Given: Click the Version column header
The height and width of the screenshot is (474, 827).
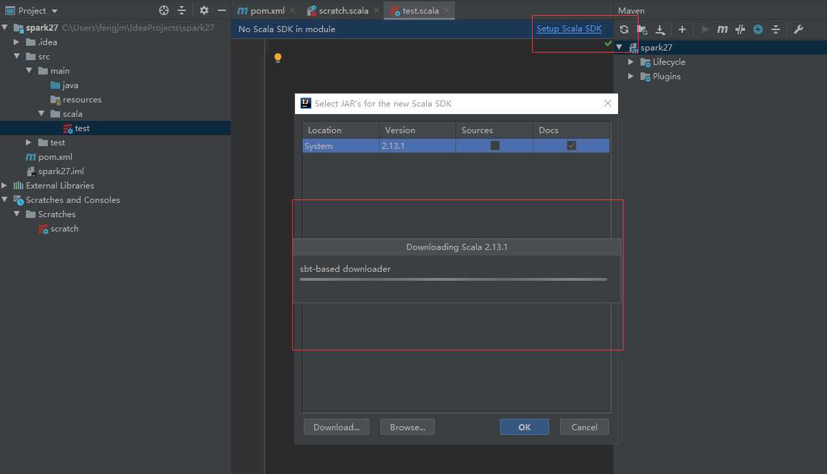Looking at the screenshot, I should (417, 130).
